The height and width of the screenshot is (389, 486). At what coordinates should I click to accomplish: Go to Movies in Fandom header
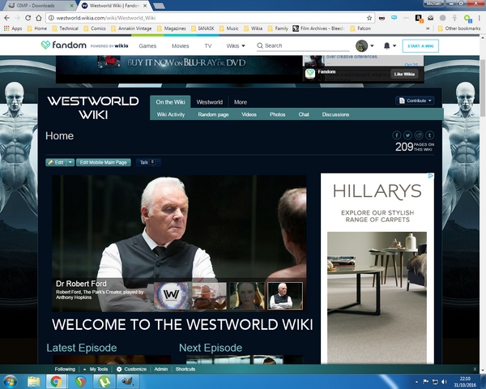181,46
